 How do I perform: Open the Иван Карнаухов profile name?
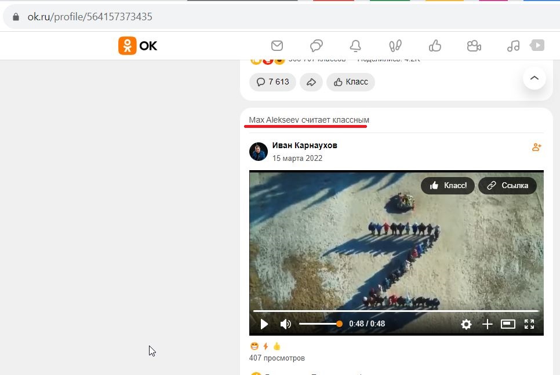pos(305,145)
